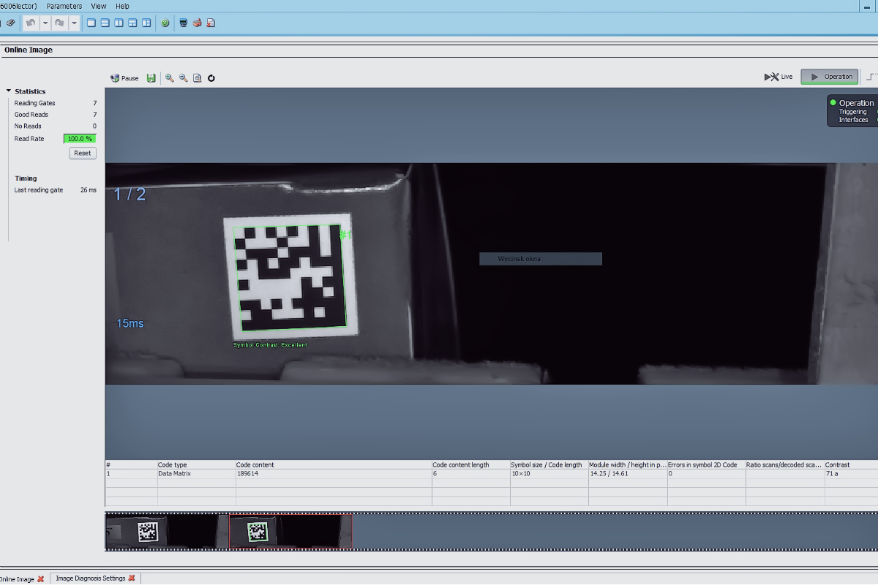Open the undo history dropdown arrow
The width and height of the screenshot is (878, 585).
(45, 23)
